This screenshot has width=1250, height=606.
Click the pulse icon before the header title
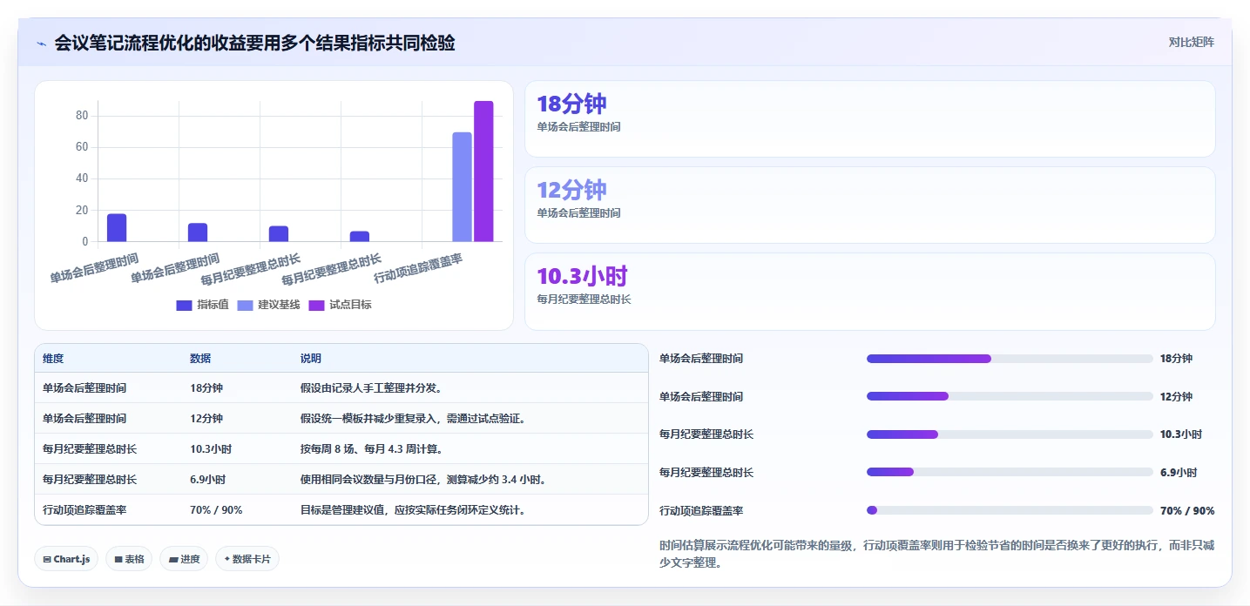tap(41, 44)
